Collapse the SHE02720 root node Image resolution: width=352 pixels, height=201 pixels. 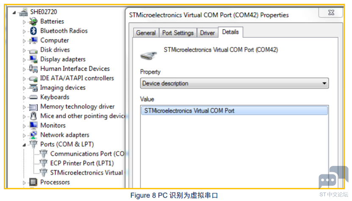click(14, 13)
